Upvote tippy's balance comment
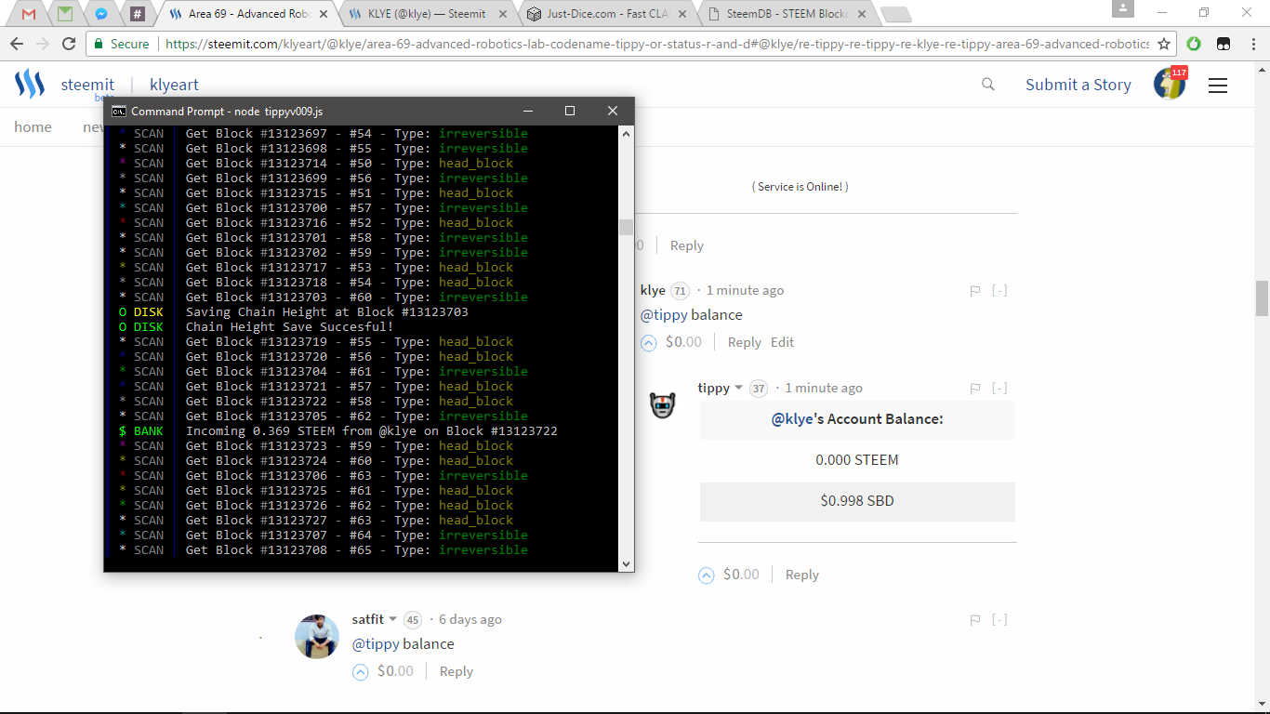Image resolution: width=1270 pixels, height=714 pixels. [x=707, y=575]
